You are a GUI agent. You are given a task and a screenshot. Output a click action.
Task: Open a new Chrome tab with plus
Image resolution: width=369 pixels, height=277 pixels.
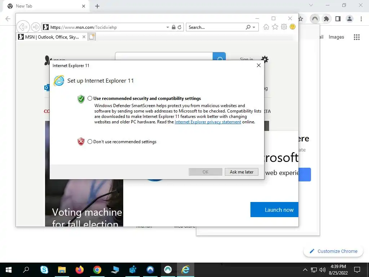click(x=97, y=6)
